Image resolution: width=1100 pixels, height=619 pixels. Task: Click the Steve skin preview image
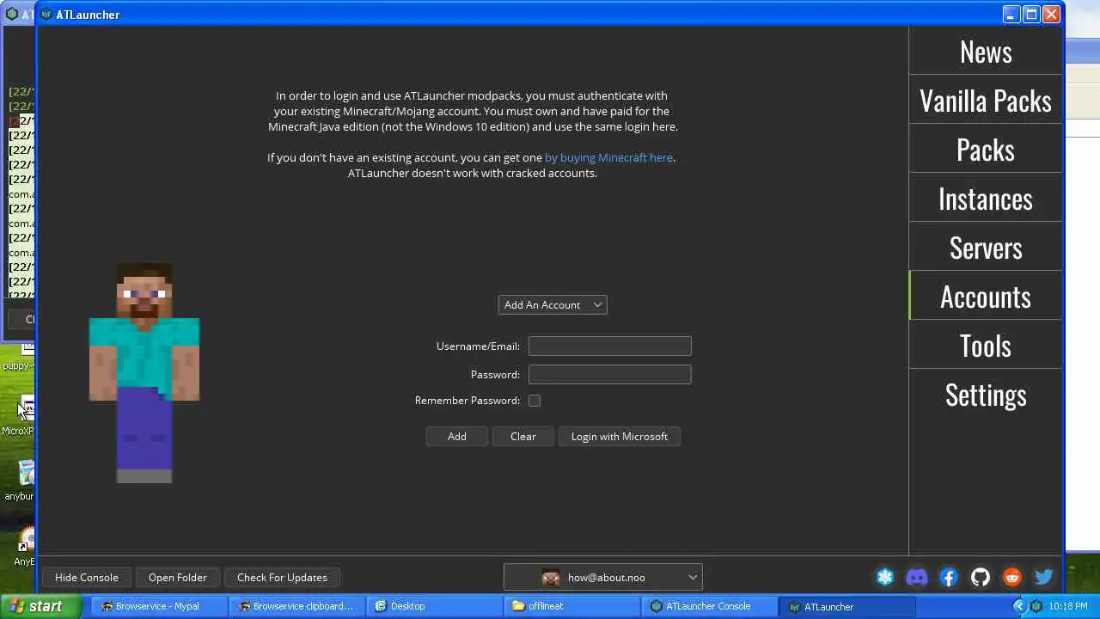[144, 373]
